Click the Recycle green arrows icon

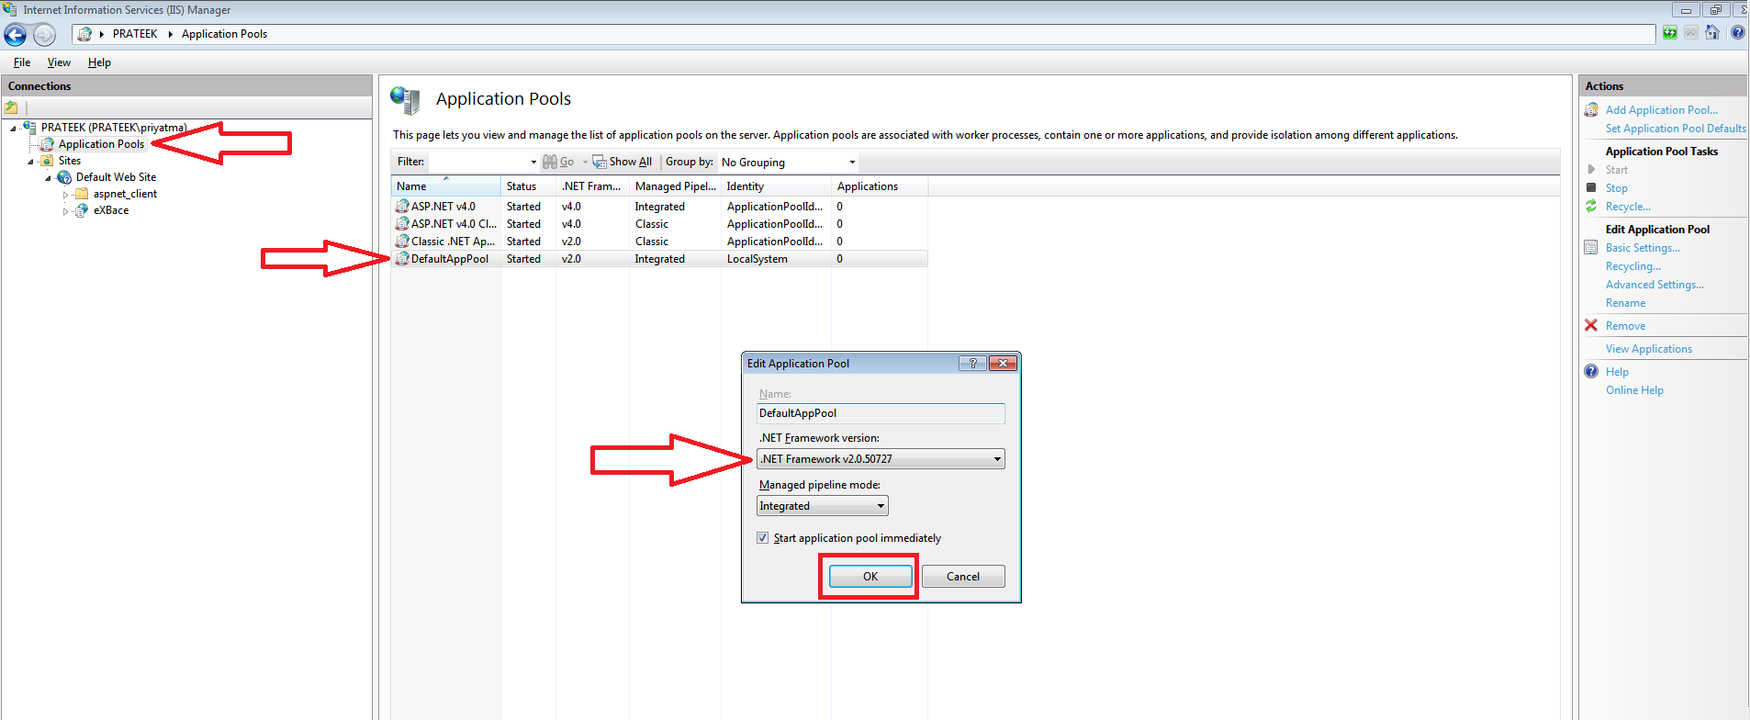tap(1591, 207)
